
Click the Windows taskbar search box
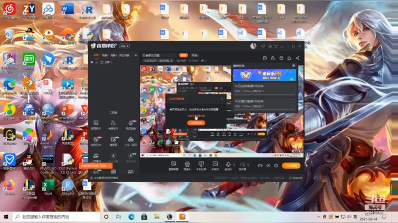pyautogui.click(x=56, y=217)
